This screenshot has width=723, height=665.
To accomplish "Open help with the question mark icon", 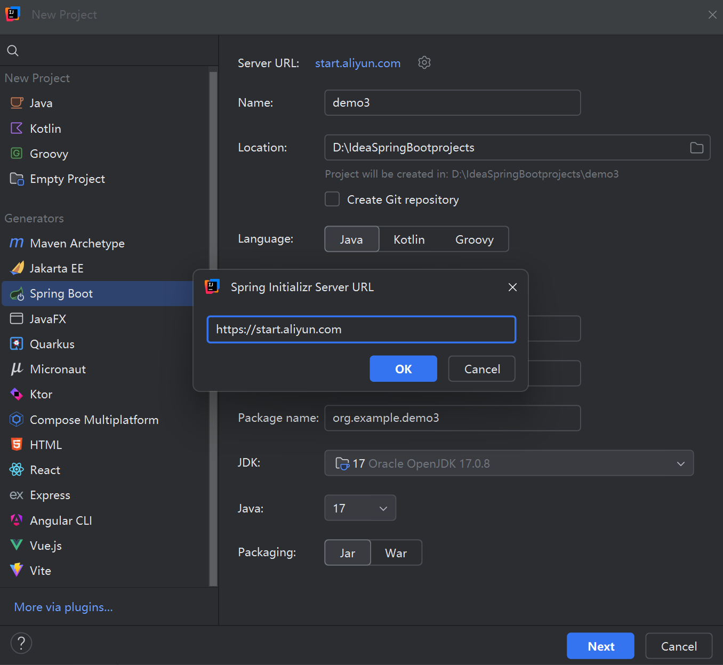I will [x=21, y=643].
